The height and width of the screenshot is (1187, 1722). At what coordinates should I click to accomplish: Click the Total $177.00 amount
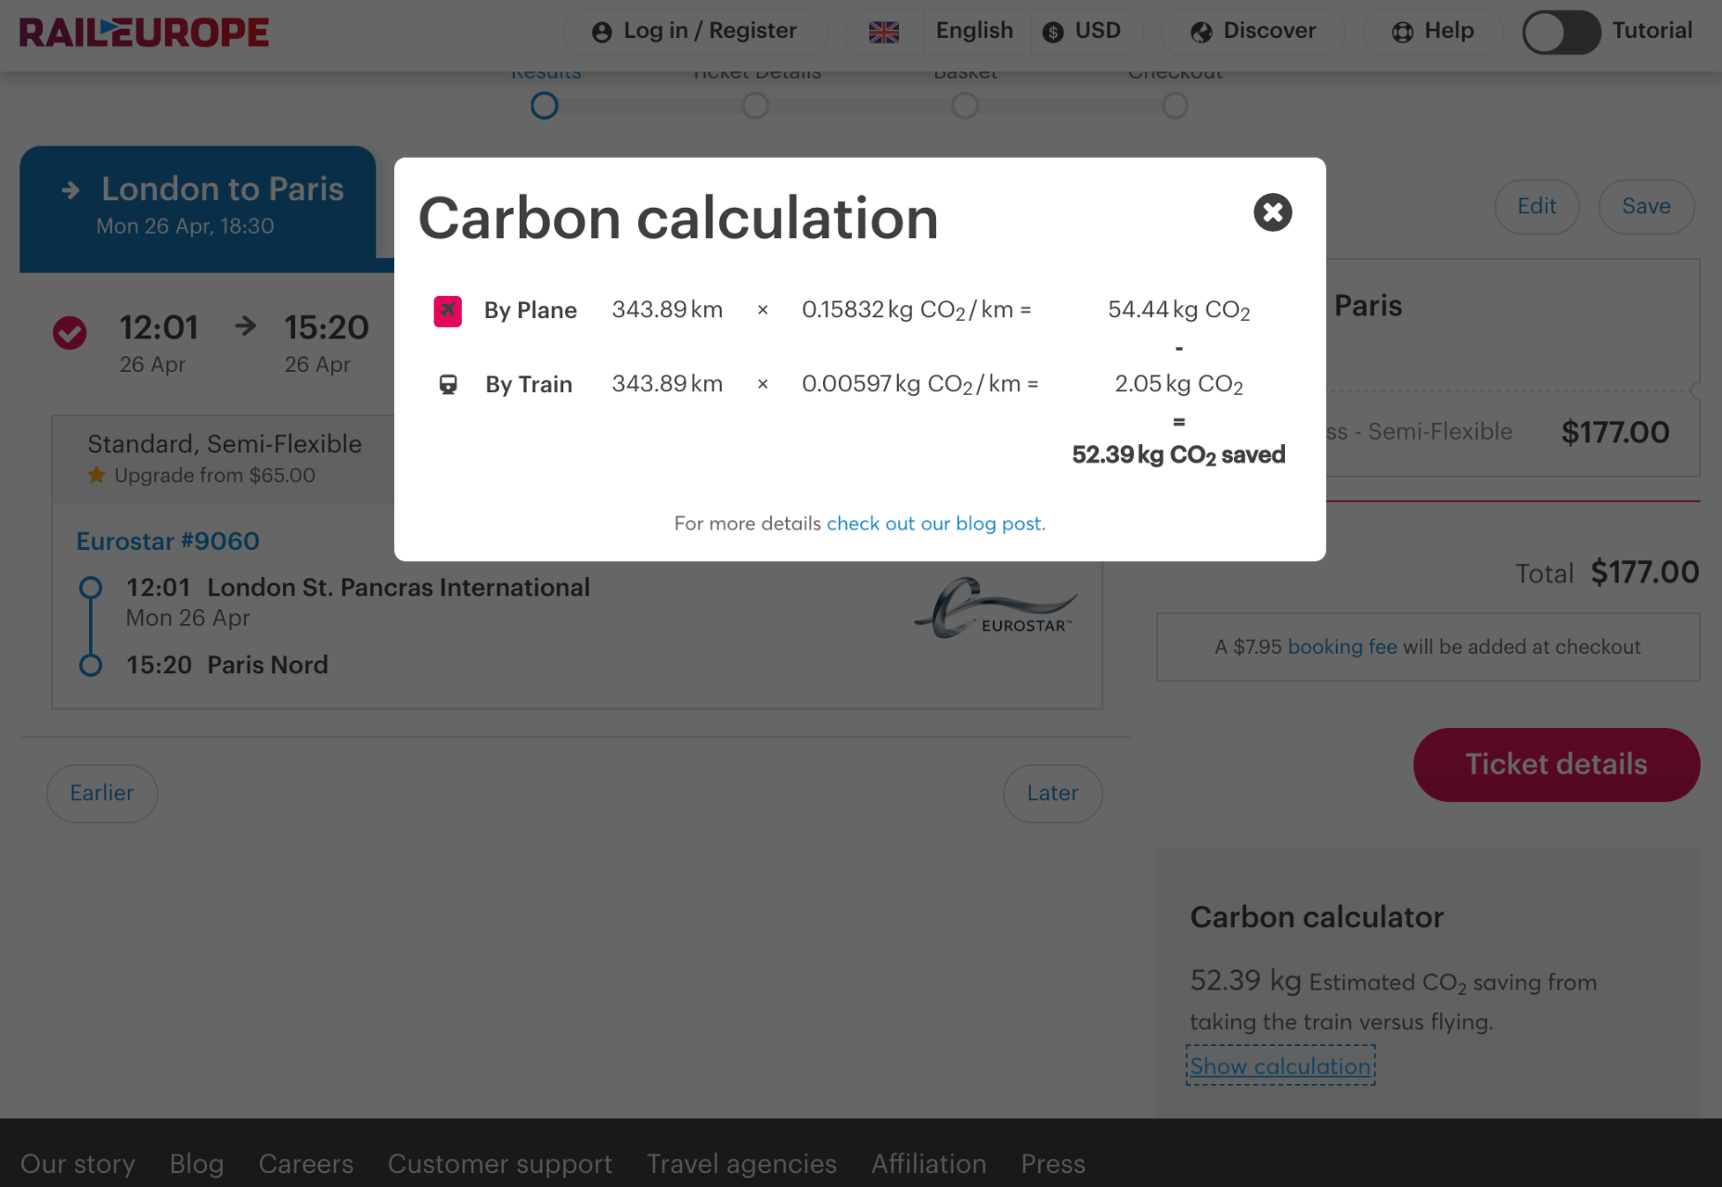(x=1644, y=572)
